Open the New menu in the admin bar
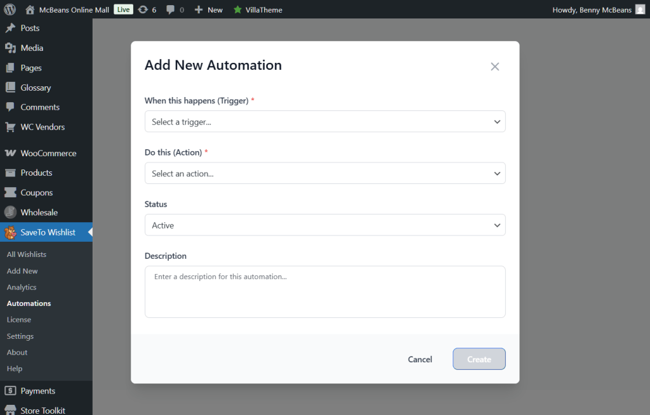This screenshot has width=650, height=415. (208, 10)
